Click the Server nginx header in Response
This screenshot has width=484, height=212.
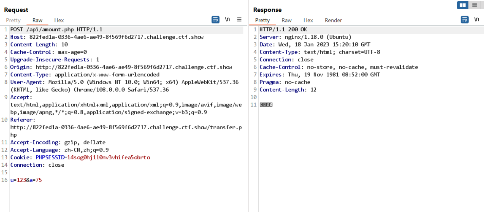[305, 37]
